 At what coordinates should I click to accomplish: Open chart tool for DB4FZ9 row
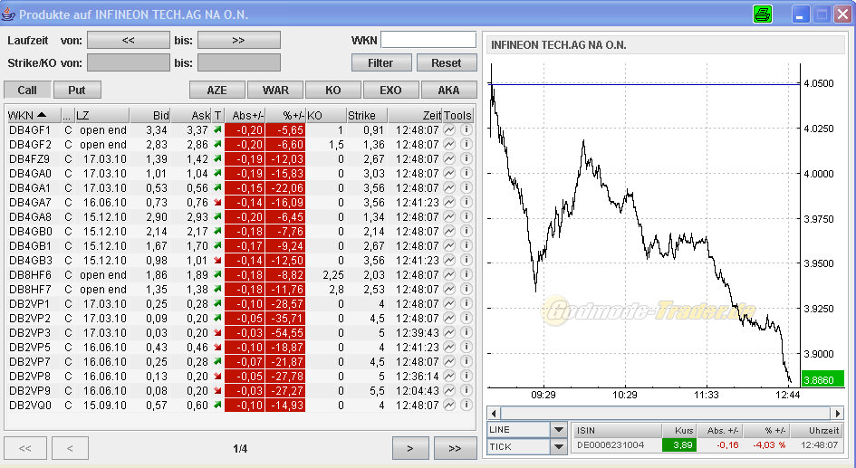point(449,158)
